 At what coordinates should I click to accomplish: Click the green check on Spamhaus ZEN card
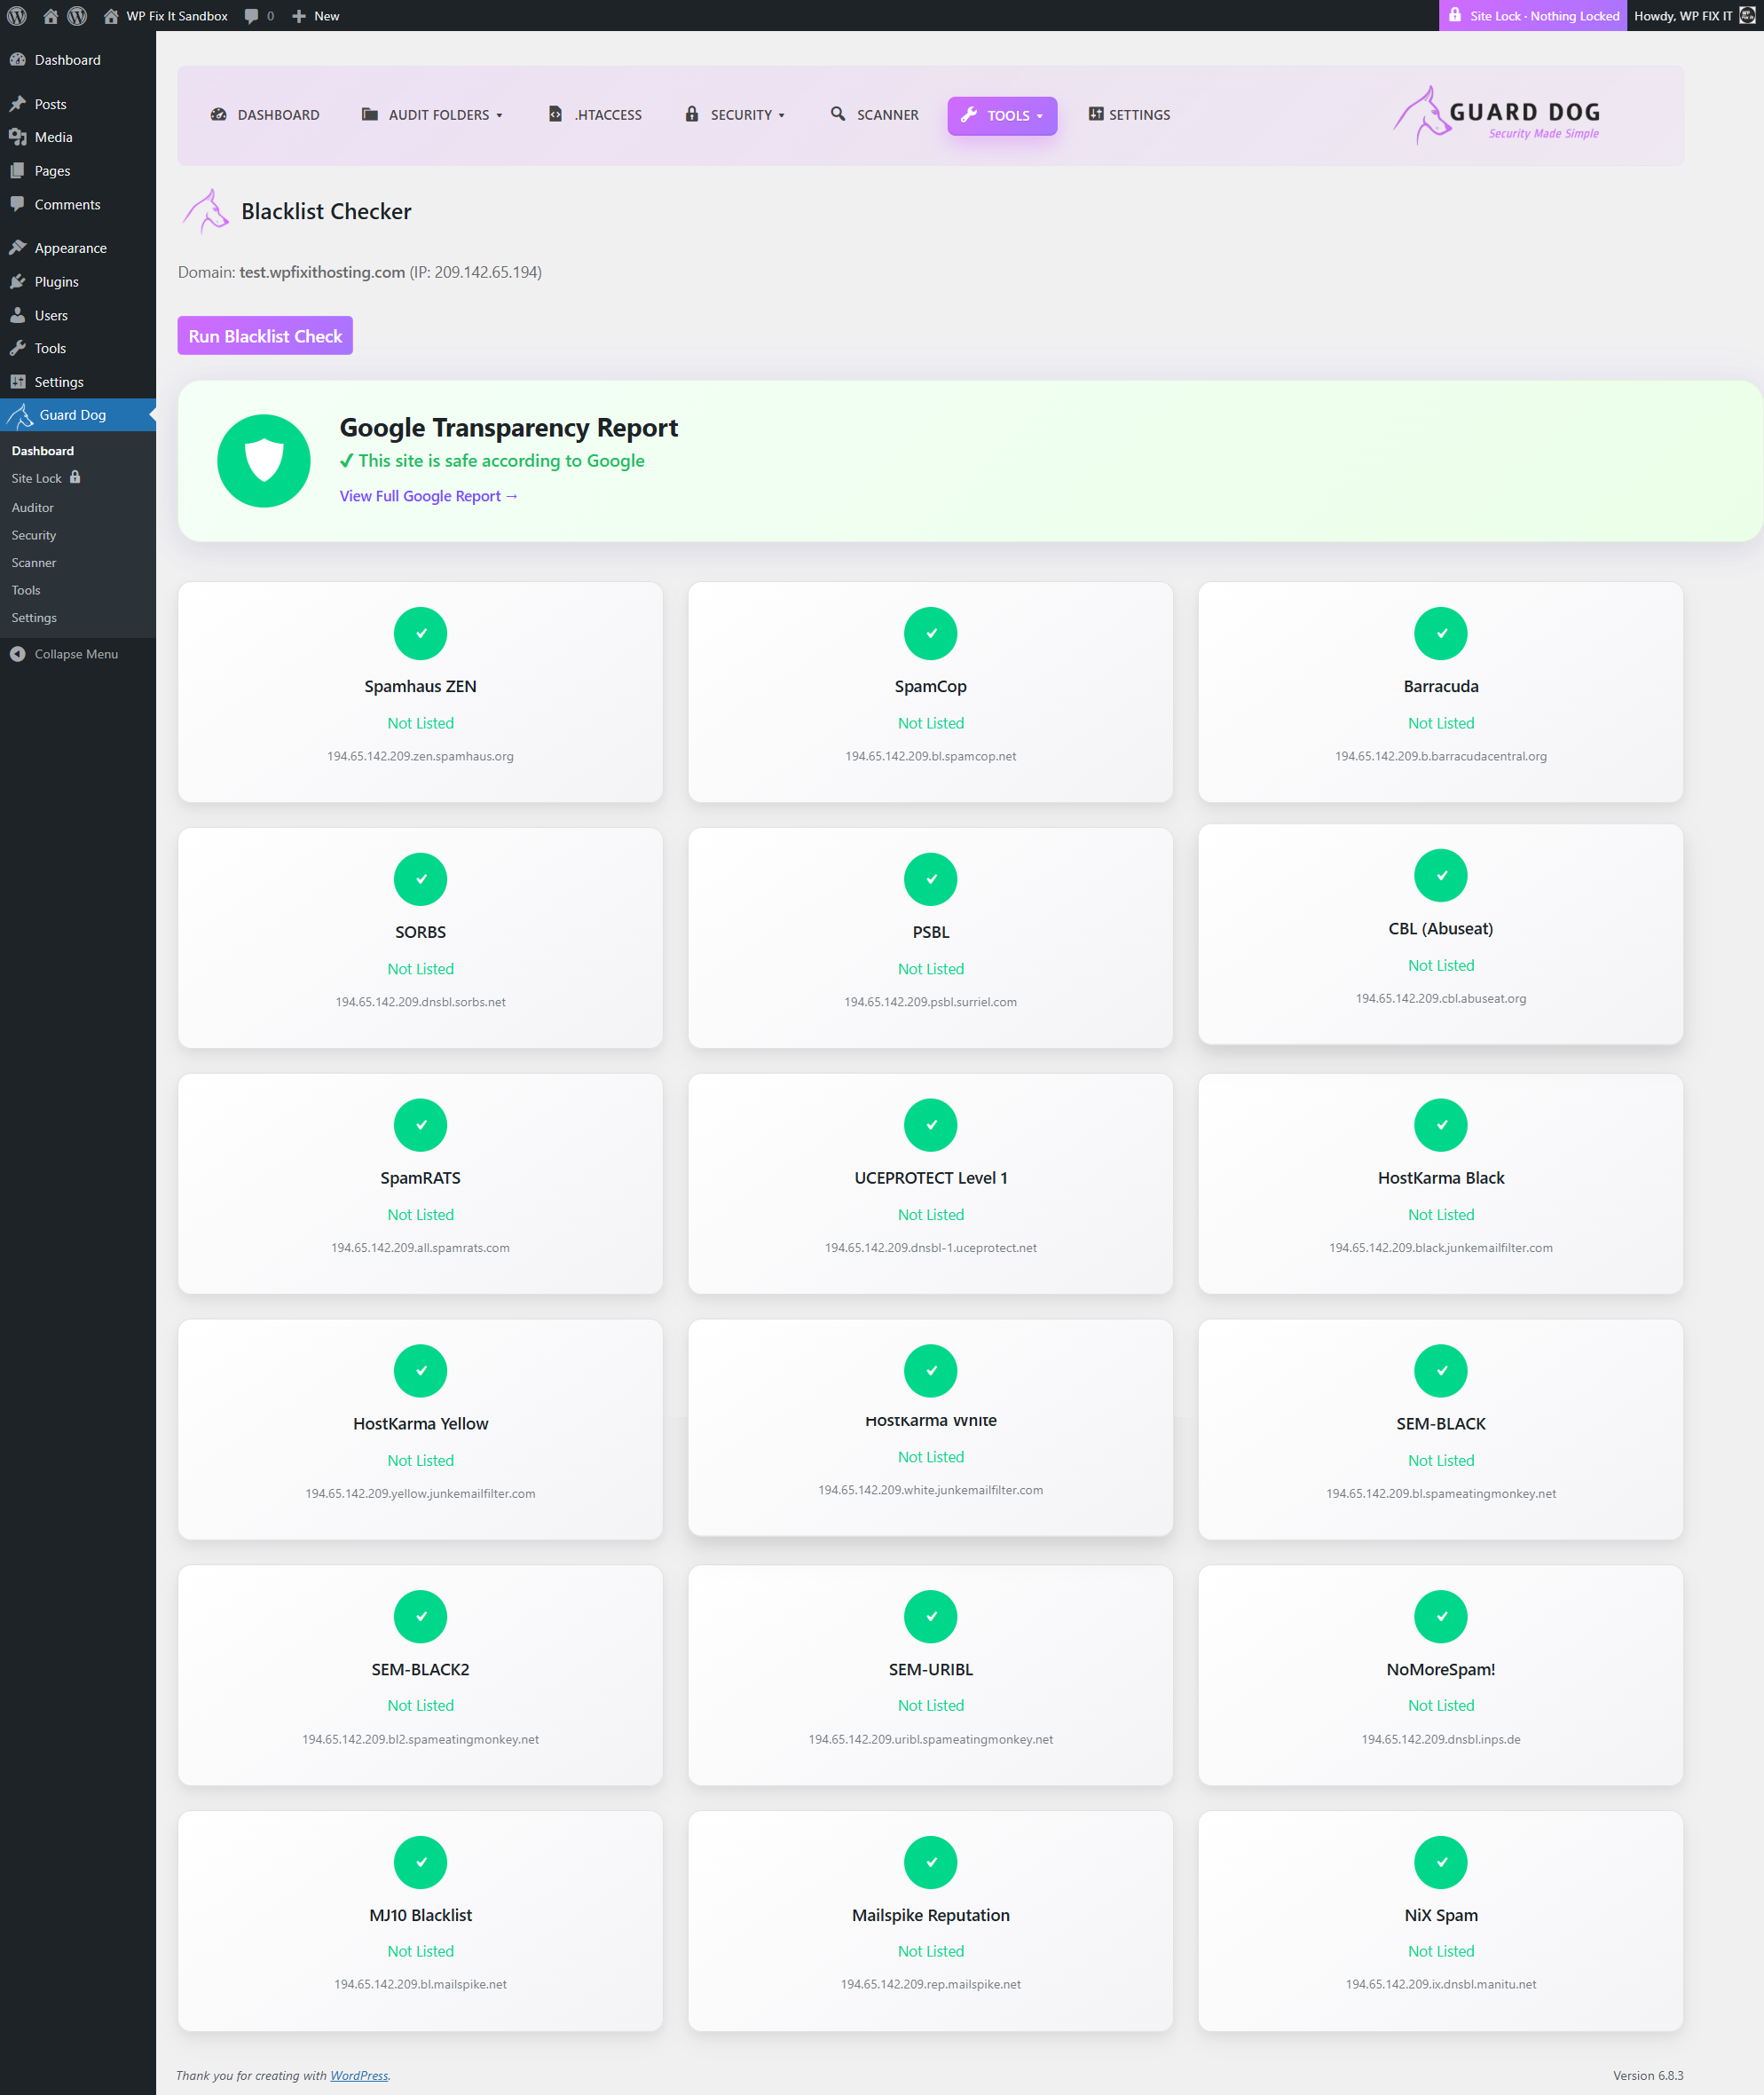(x=420, y=633)
